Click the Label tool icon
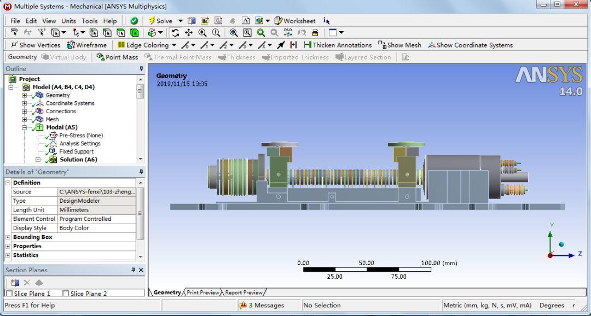The height and width of the screenshot is (316, 591). point(14,32)
